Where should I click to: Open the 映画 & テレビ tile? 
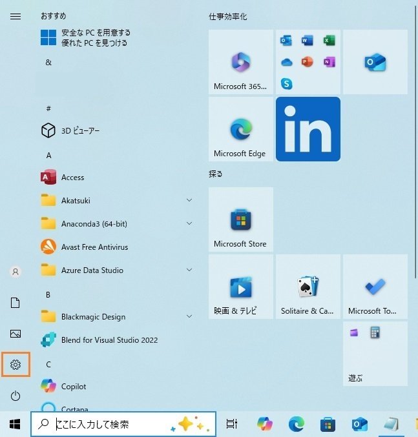240,287
